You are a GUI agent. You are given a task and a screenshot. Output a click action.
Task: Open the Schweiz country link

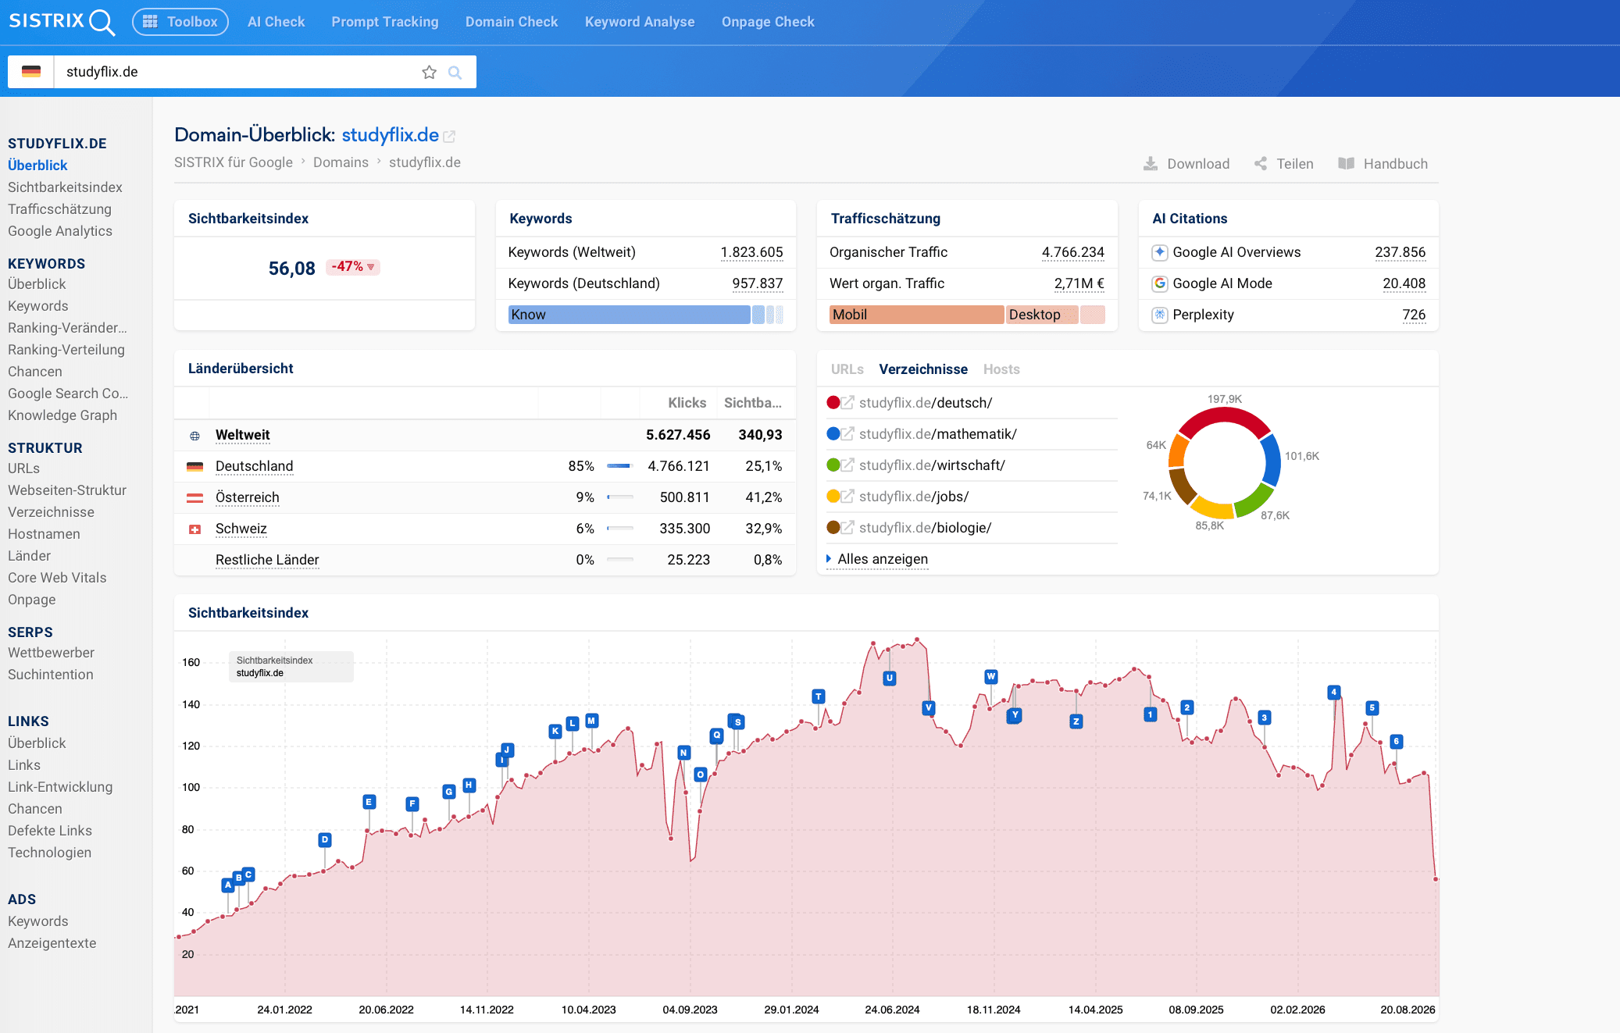click(241, 529)
